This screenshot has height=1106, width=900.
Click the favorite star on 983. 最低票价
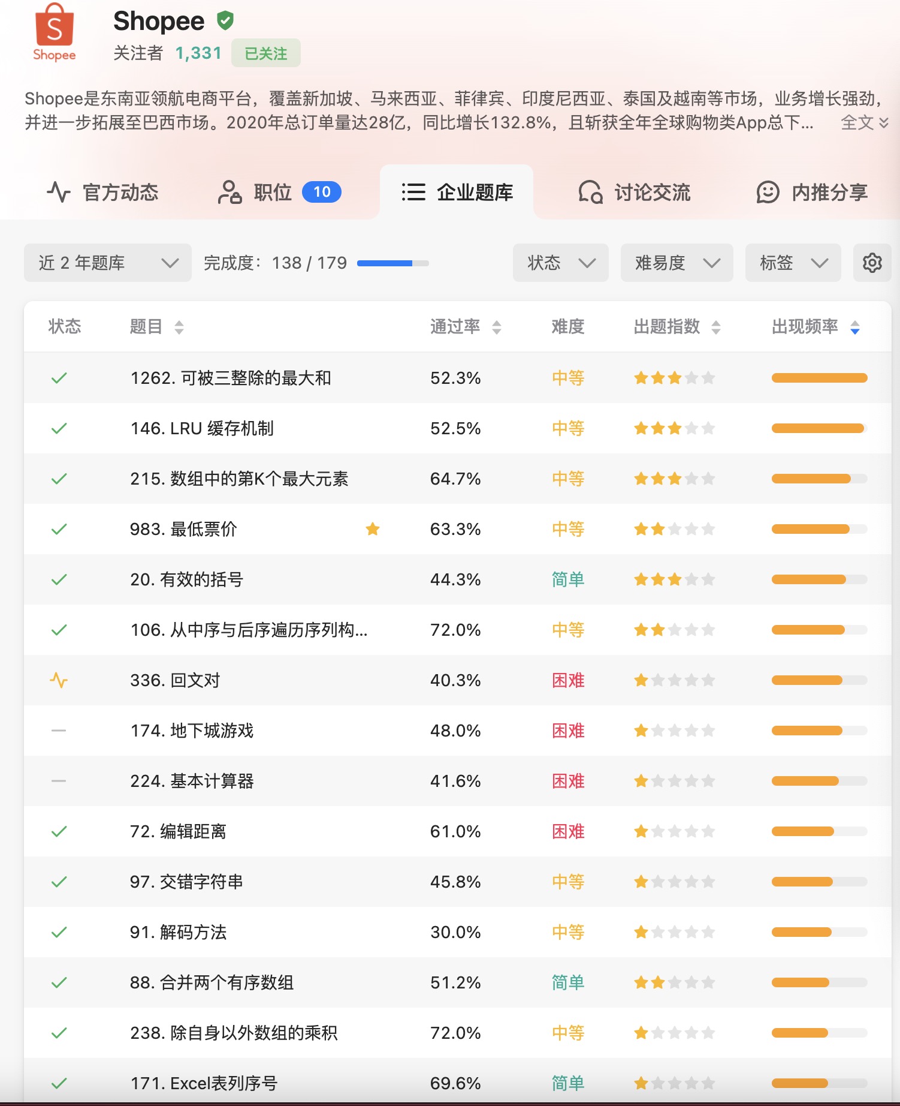[x=373, y=529]
